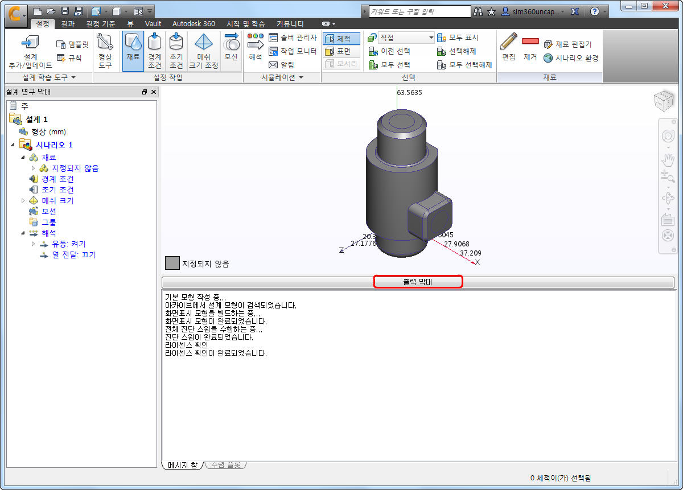Image resolution: width=683 pixels, height=490 pixels.
Task: Open the 뷰 ribbon tab
Action: click(x=130, y=24)
